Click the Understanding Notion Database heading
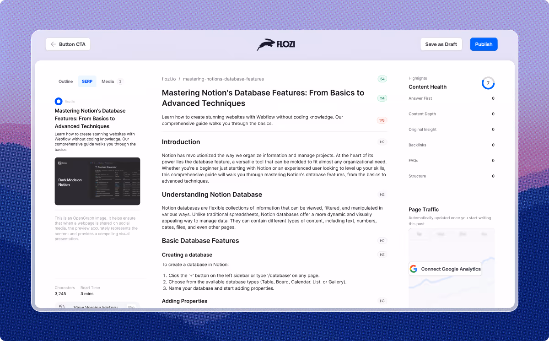This screenshot has width=549, height=341. [x=212, y=195]
